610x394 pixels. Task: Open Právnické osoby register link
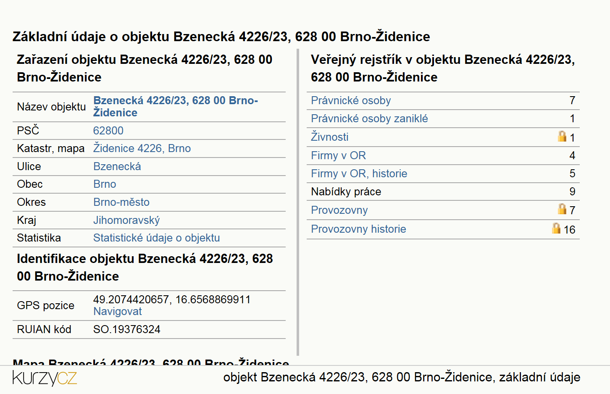coord(351,100)
